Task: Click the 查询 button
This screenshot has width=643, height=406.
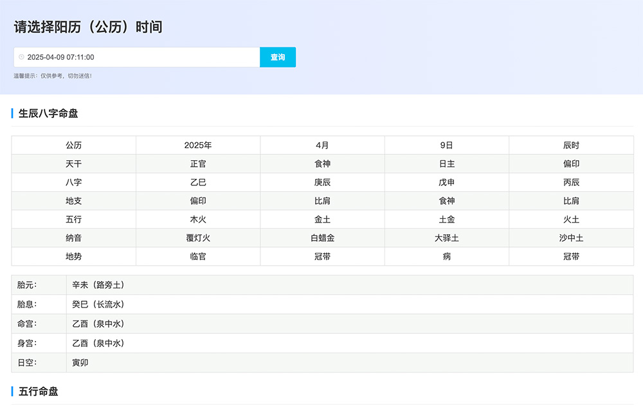Action: [x=278, y=57]
